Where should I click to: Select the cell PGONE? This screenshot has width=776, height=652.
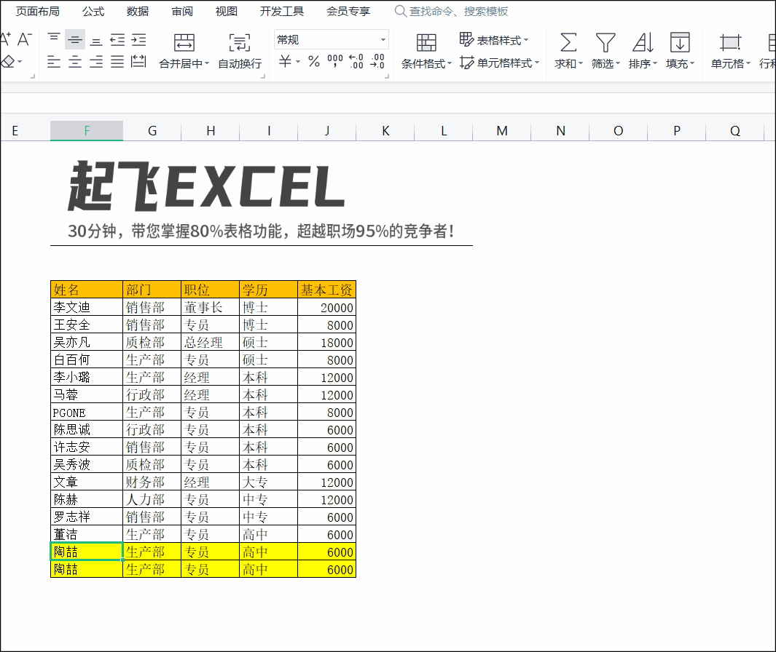[x=87, y=413]
